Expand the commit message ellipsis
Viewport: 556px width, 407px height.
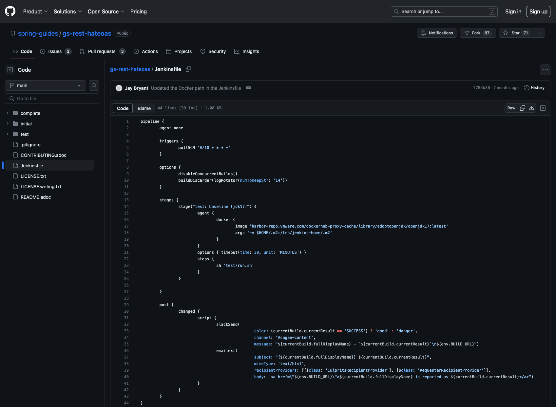(x=248, y=88)
